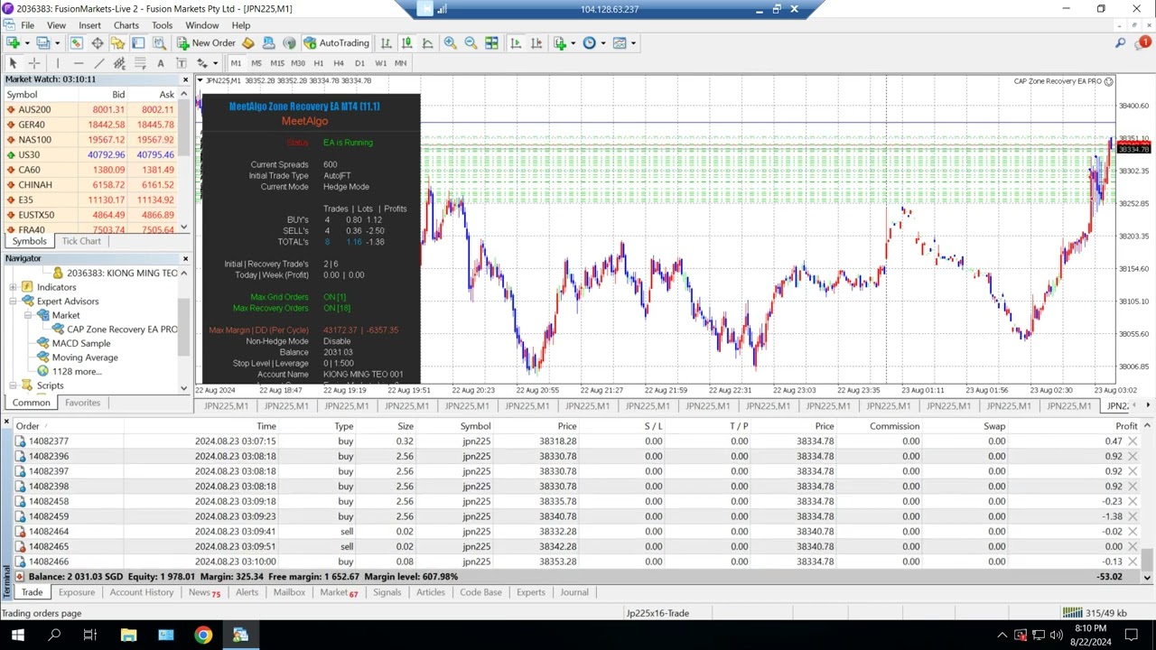Select MACD Sample expert advisor
1156x650 pixels.
81,343
